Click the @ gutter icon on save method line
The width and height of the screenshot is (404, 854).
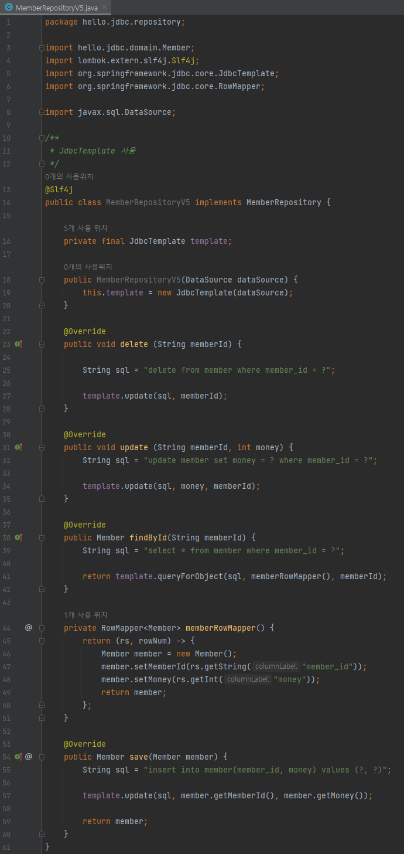tap(28, 757)
